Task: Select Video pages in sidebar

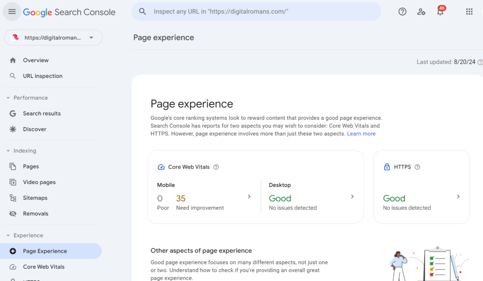Action: tap(39, 182)
